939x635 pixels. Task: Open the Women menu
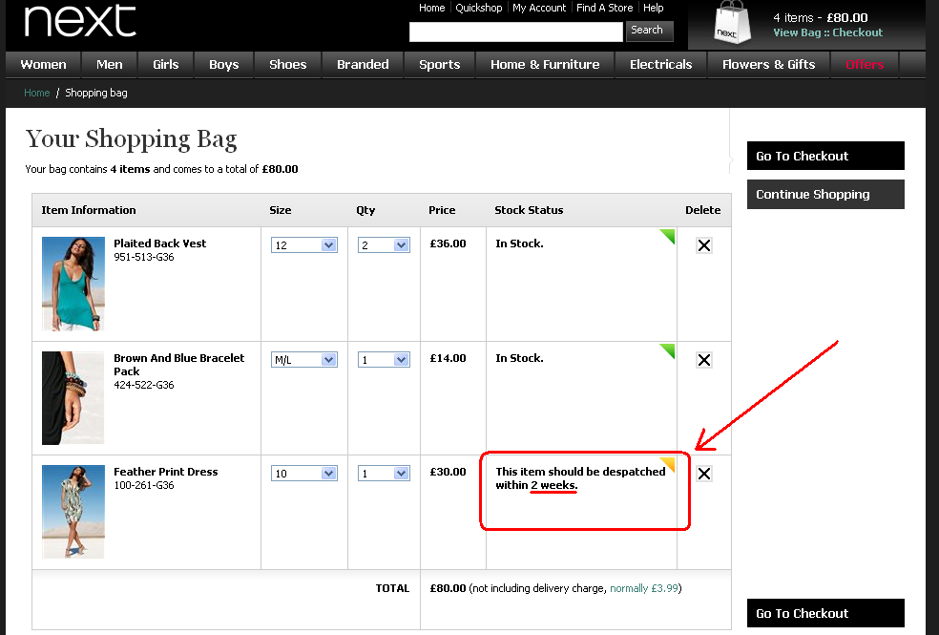click(43, 65)
